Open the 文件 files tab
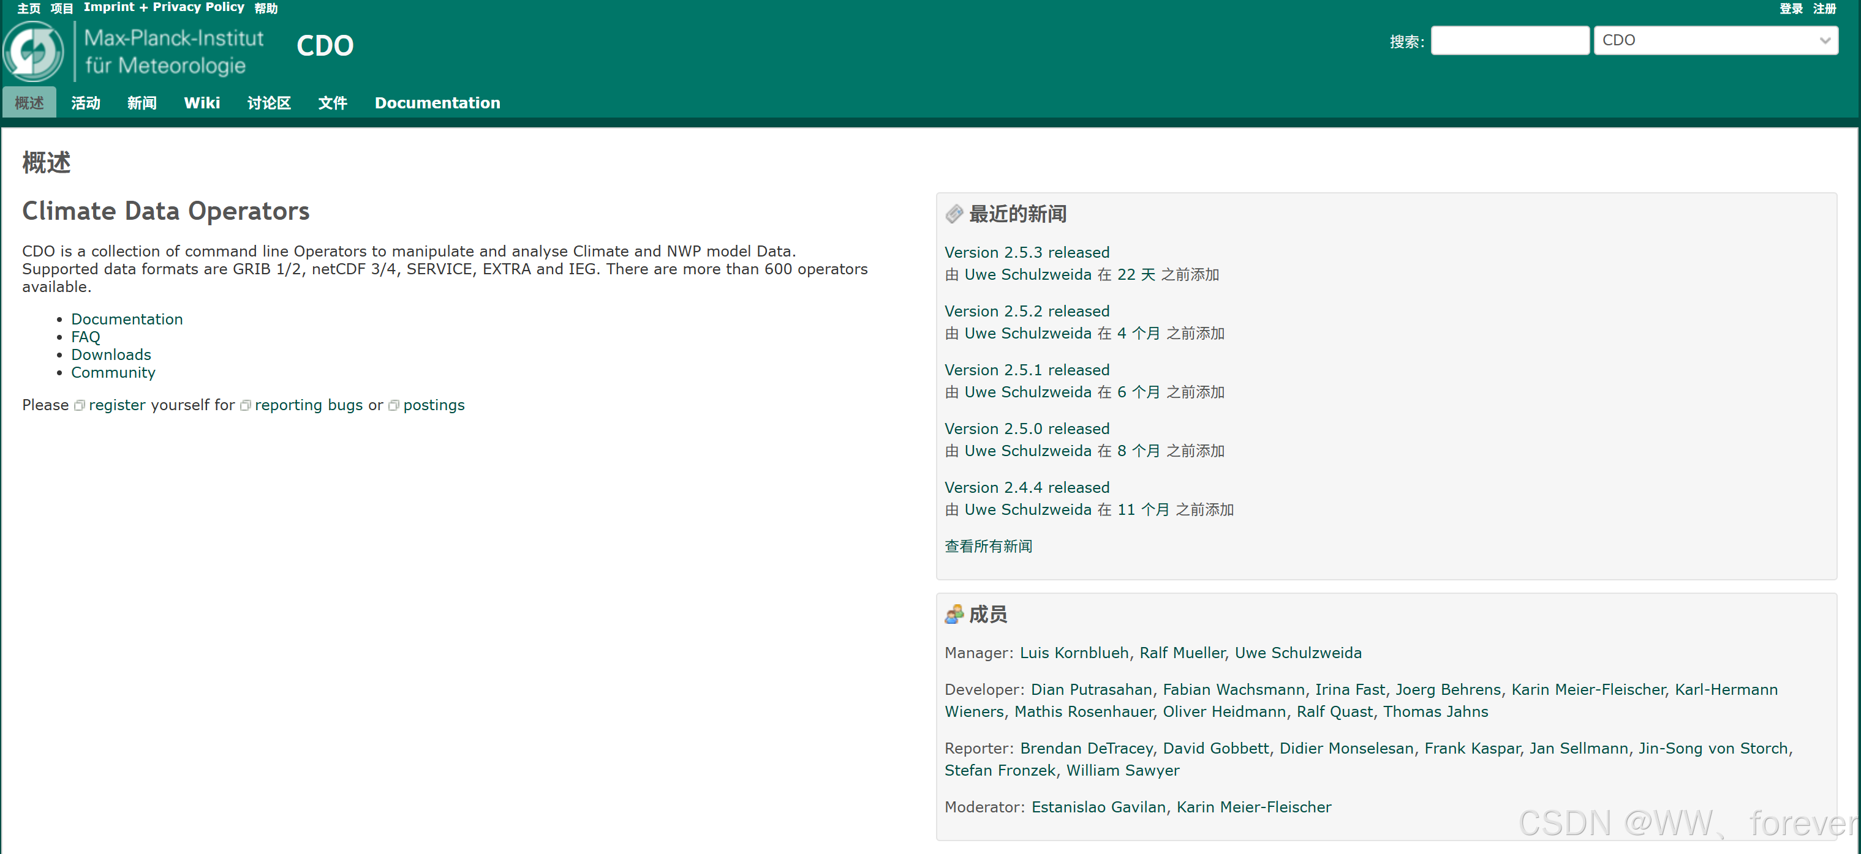This screenshot has width=1861, height=854. (333, 102)
